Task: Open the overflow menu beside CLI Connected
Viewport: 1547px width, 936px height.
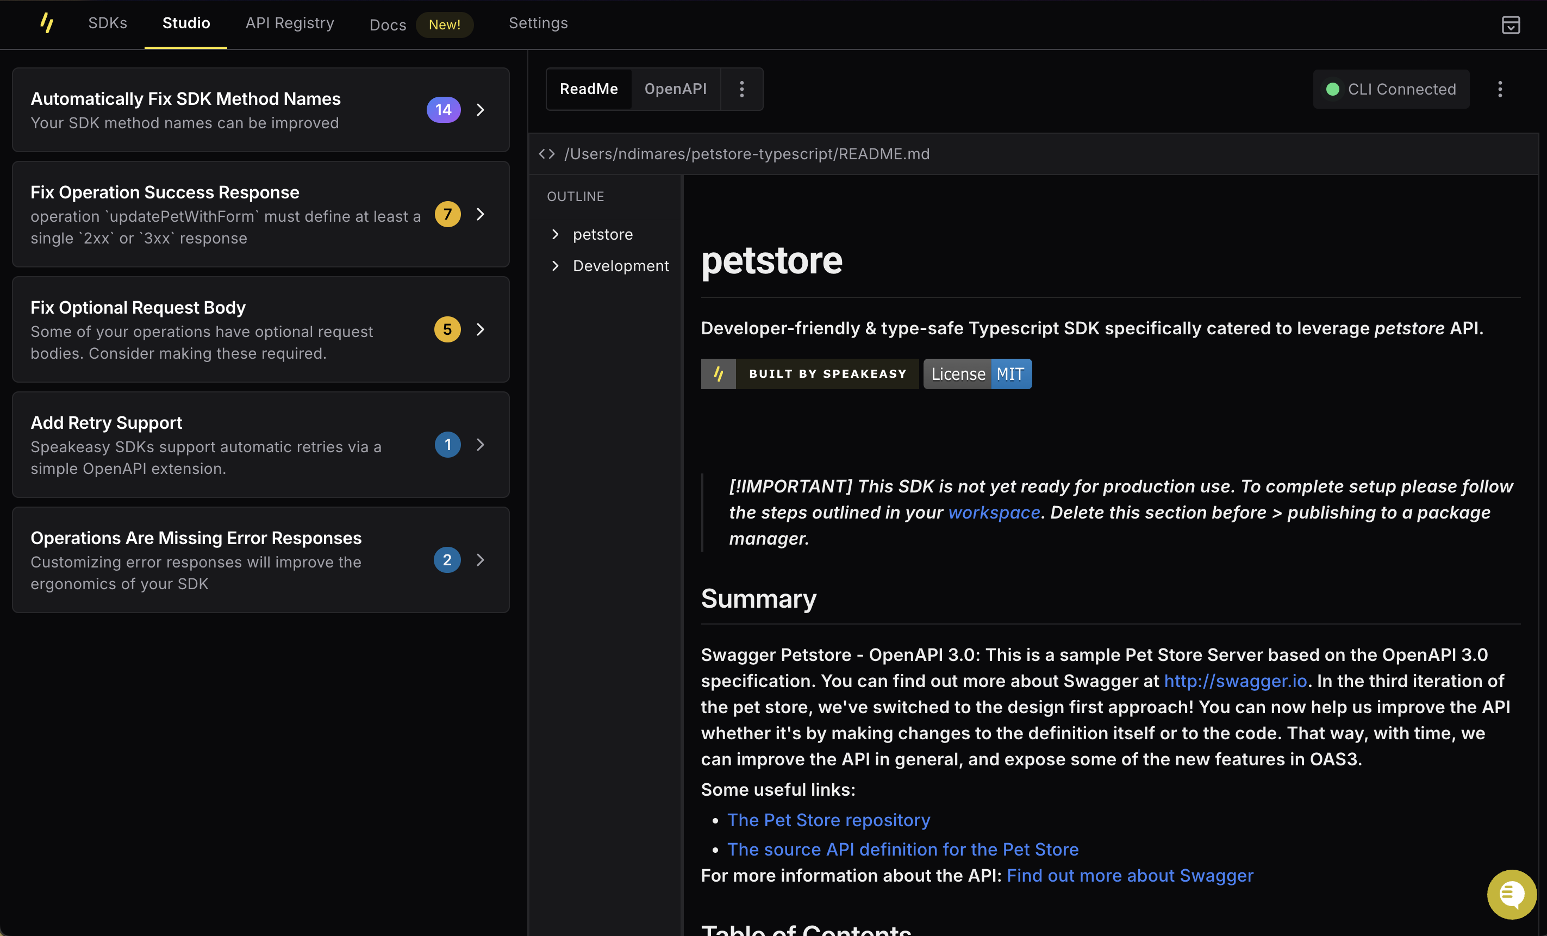Action: point(1500,89)
